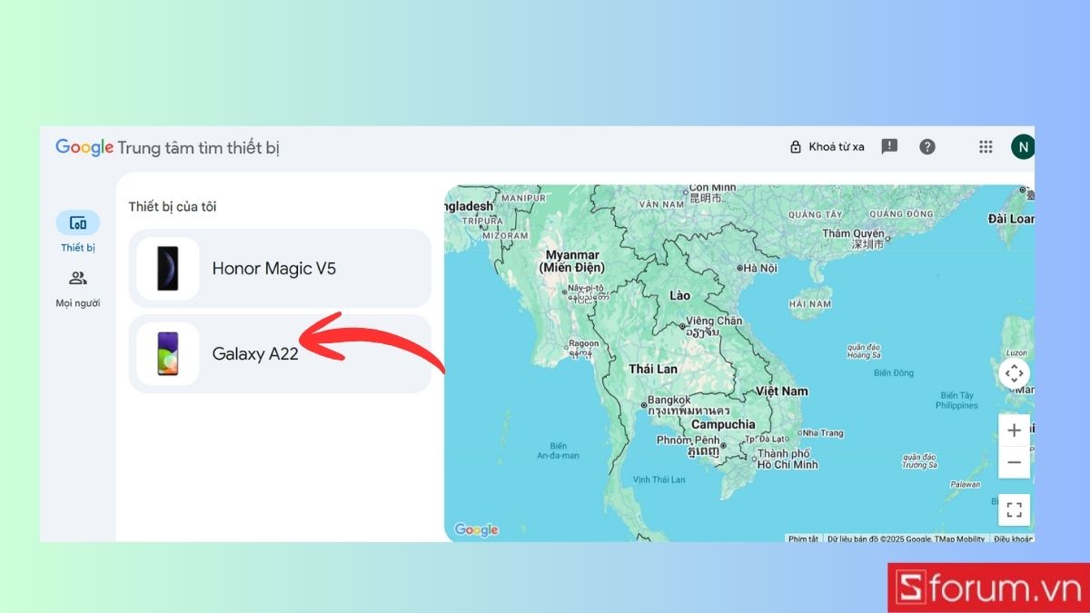Click the sforum.vn logo
Viewport: 1090px width, 613px height.
[988, 588]
